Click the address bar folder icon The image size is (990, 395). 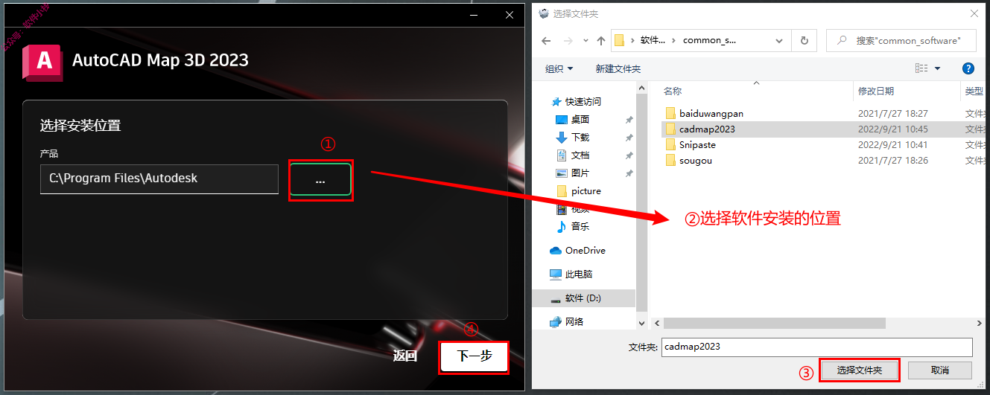619,41
